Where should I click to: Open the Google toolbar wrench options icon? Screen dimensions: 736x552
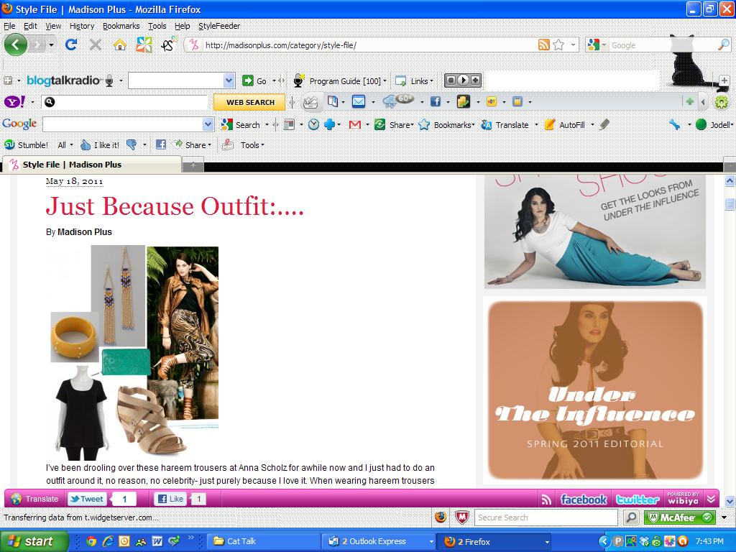coord(674,124)
